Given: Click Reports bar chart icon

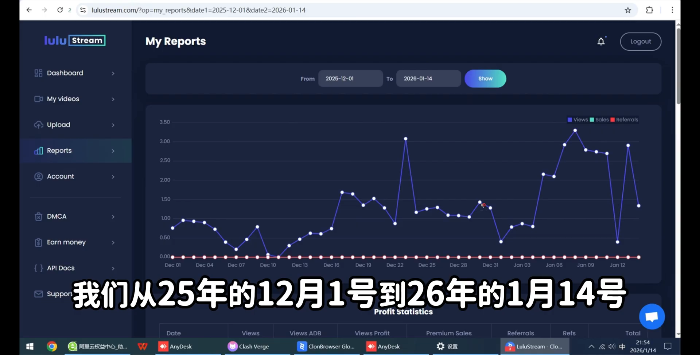Looking at the screenshot, I should 38,151.
